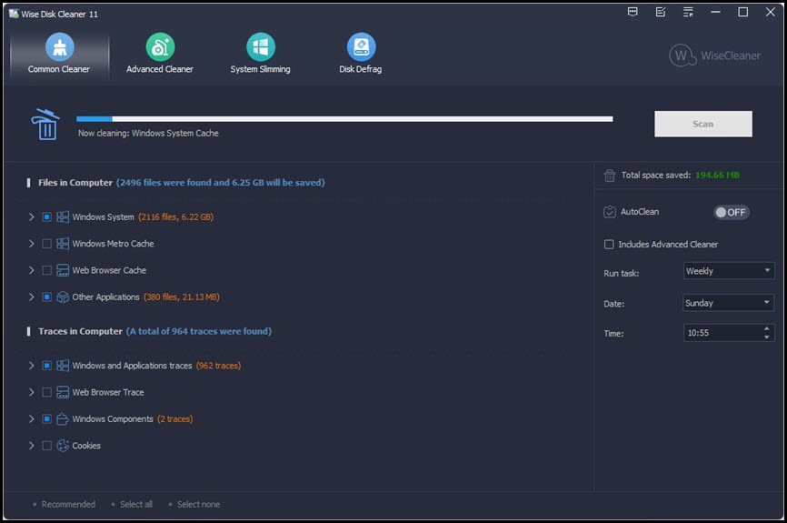787x523 pixels.
Task: Expand the Windows System tree row
Action: [31, 217]
